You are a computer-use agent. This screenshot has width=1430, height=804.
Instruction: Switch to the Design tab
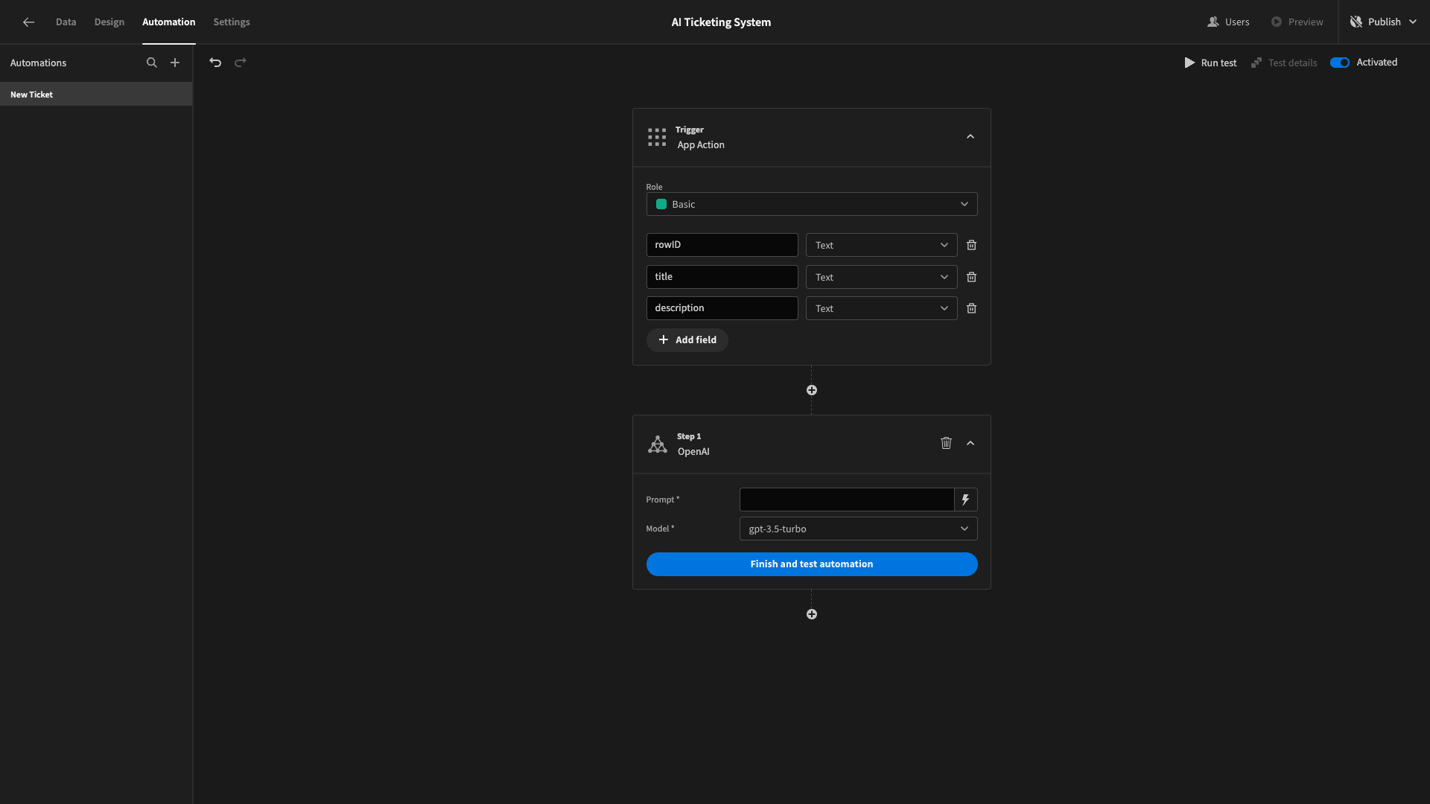coord(109,22)
